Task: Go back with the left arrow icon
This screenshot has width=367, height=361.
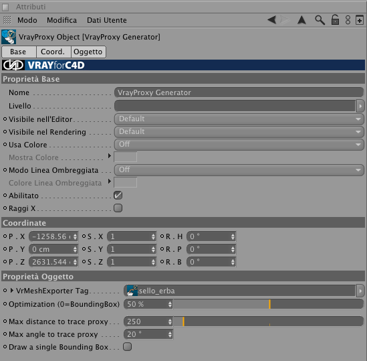Action: pos(271,19)
